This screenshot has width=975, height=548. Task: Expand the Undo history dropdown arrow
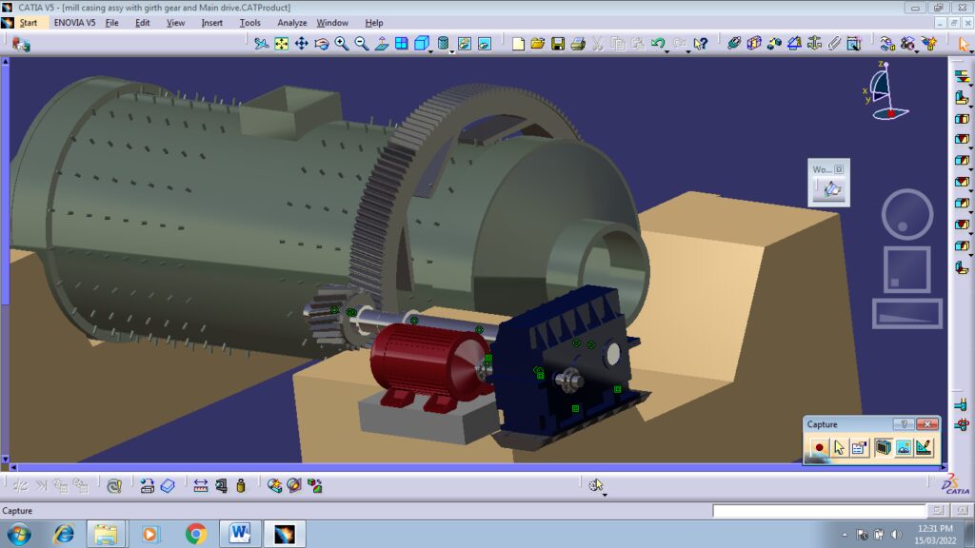point(667,52)
